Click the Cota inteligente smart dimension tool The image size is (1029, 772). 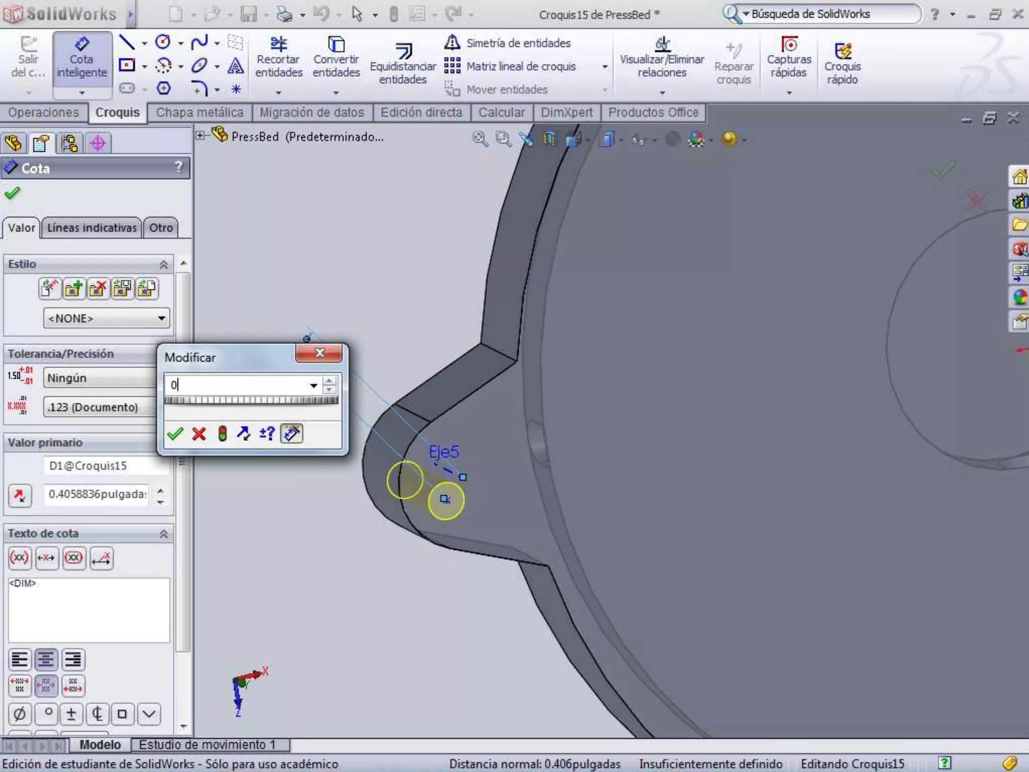81,58
